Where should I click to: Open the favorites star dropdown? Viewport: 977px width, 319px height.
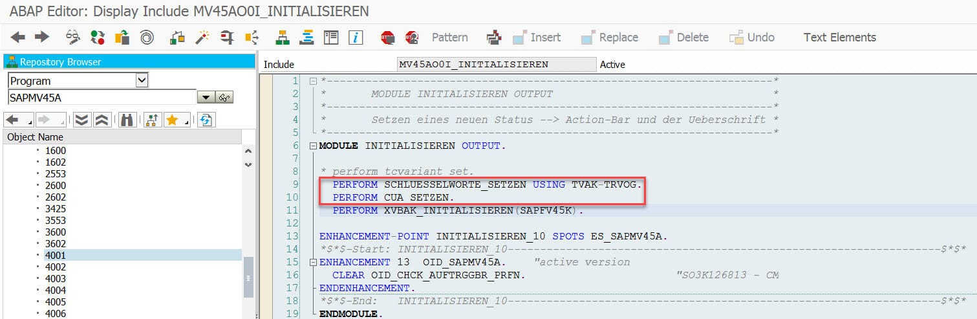(x=176, y=120)
